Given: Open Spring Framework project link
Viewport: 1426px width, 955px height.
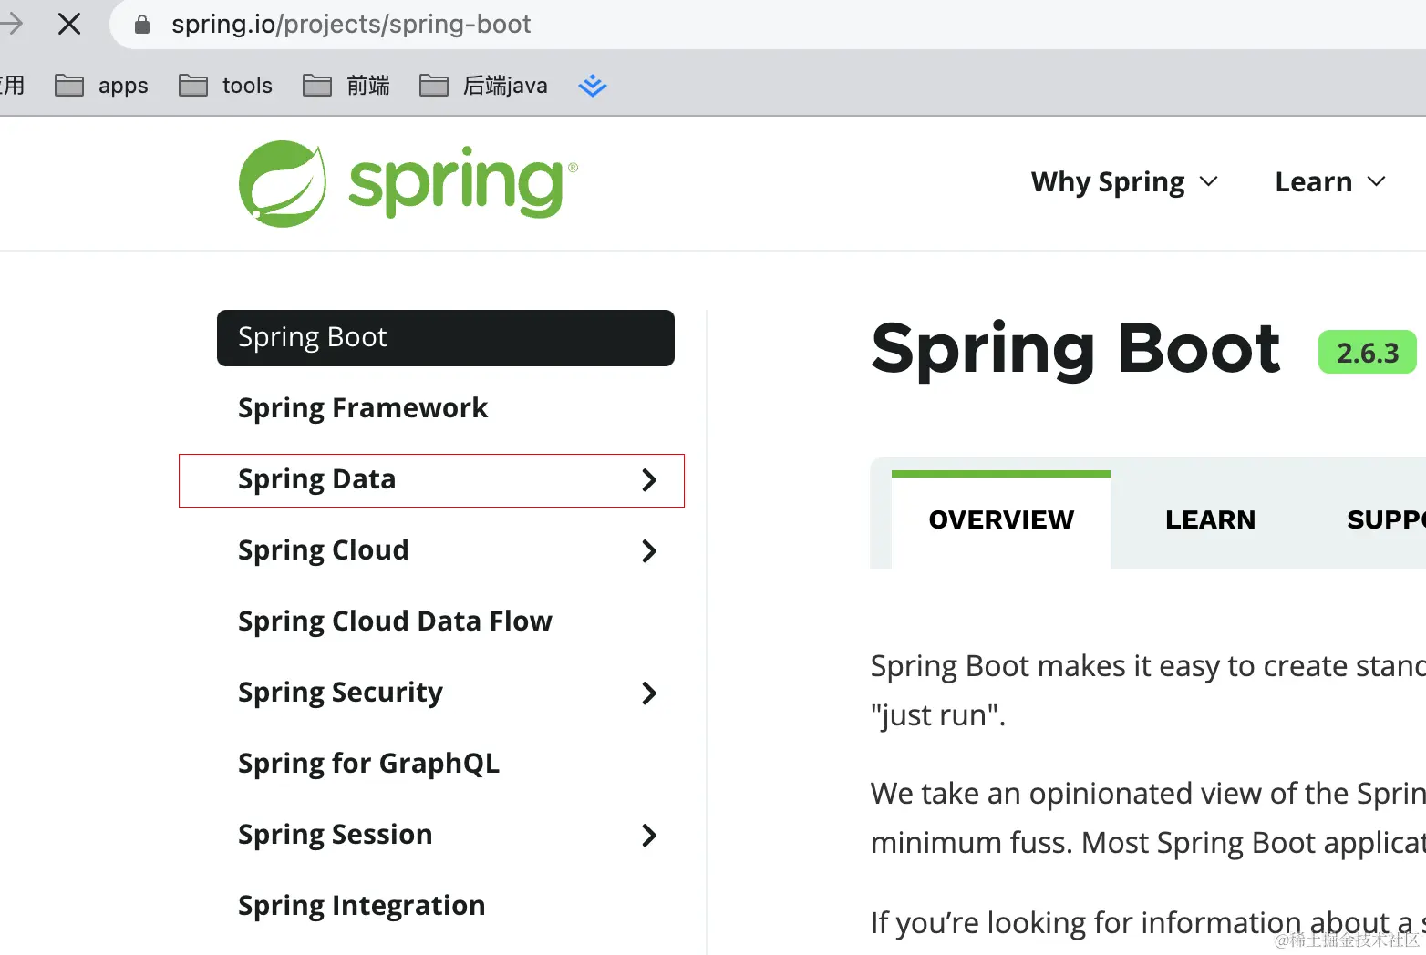Looking at the screenshot, I should click(363, 408).
